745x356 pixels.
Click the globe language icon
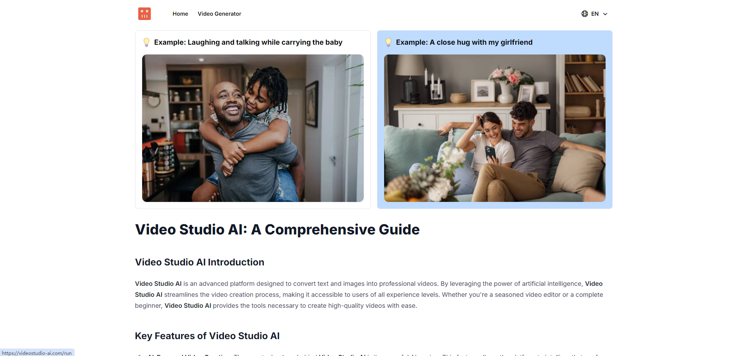tap(584, 14)
